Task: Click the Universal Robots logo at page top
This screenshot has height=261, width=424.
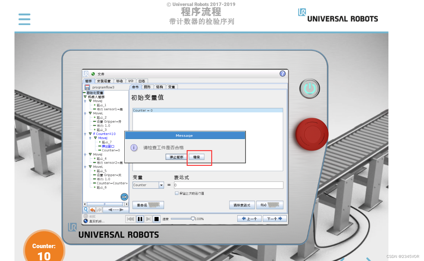Action: click(x=338, y=15)
